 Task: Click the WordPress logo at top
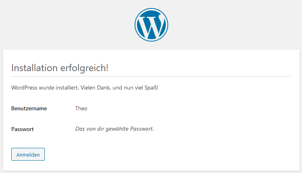[x=151, y=25]
